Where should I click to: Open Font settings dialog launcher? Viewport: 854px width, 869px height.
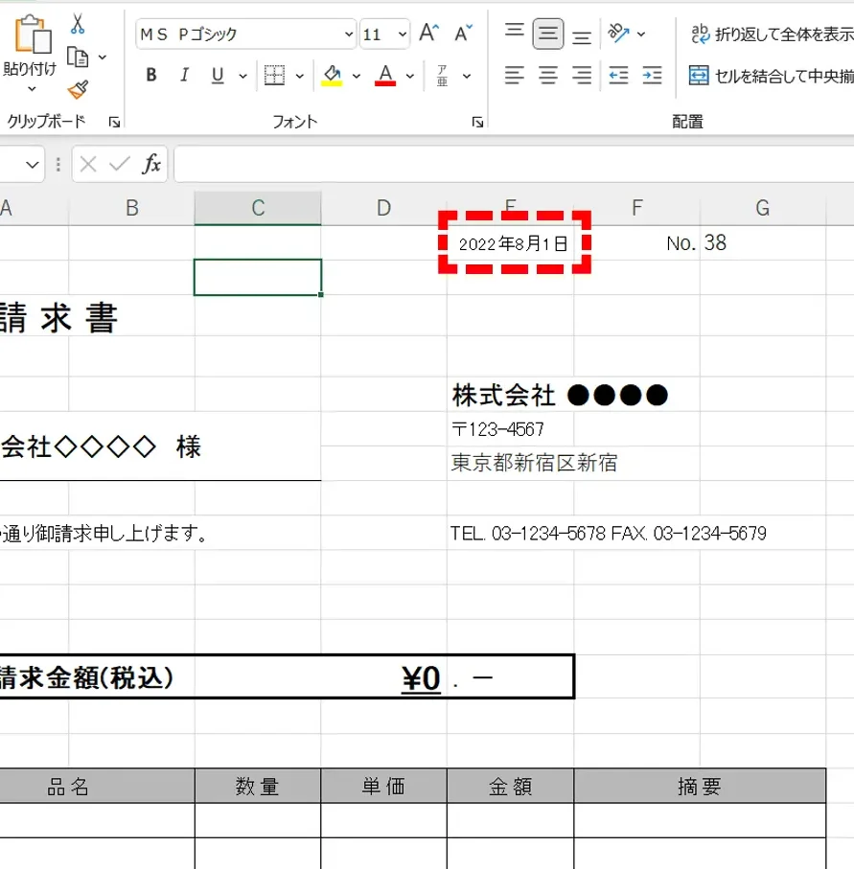(x=477, y=122)
